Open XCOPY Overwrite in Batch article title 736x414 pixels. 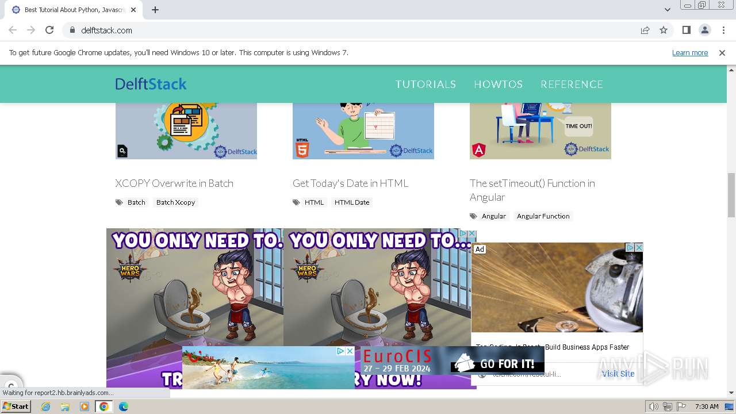coord(174,183)
